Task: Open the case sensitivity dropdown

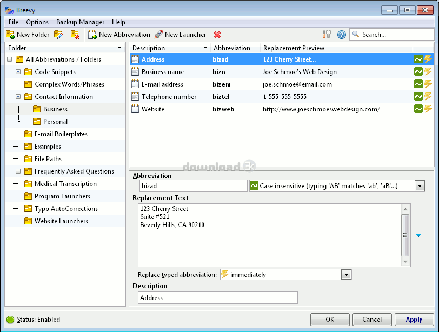Action: point(420,186)
